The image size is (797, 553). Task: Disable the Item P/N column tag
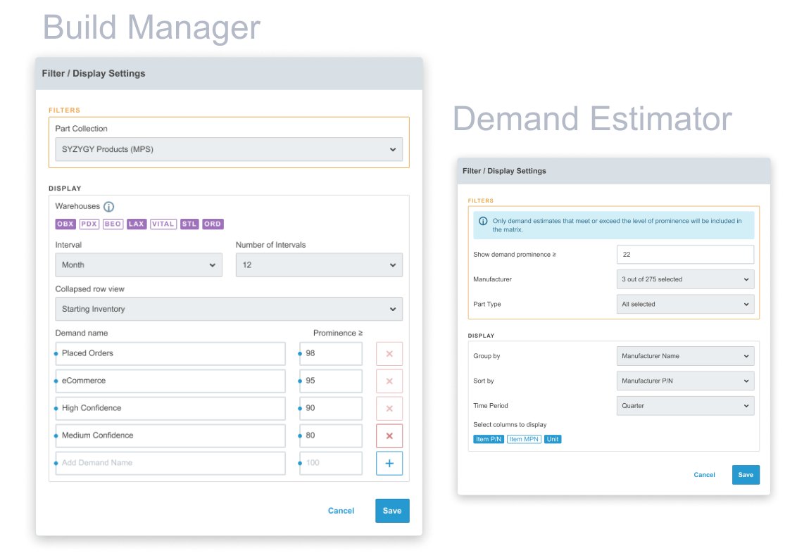[489, 439]
